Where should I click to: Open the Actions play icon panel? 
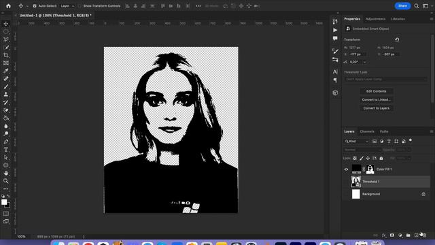[335, 30]
